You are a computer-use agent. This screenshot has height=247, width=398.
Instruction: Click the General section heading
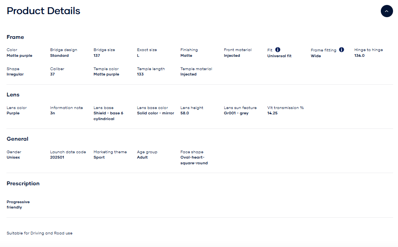(18, 139)
